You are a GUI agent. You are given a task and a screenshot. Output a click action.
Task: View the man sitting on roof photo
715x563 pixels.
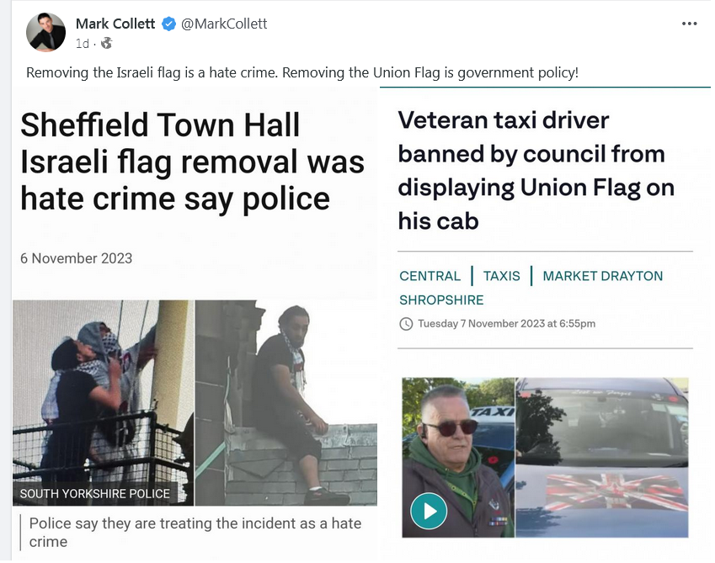(x=285, y=402)
